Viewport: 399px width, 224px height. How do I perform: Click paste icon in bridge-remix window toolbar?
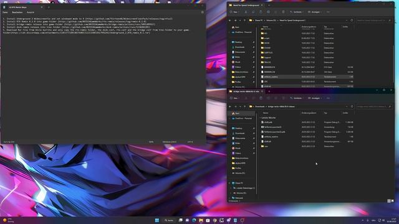click(261, 98)
